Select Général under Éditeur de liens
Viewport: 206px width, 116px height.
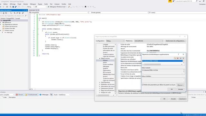105,60
